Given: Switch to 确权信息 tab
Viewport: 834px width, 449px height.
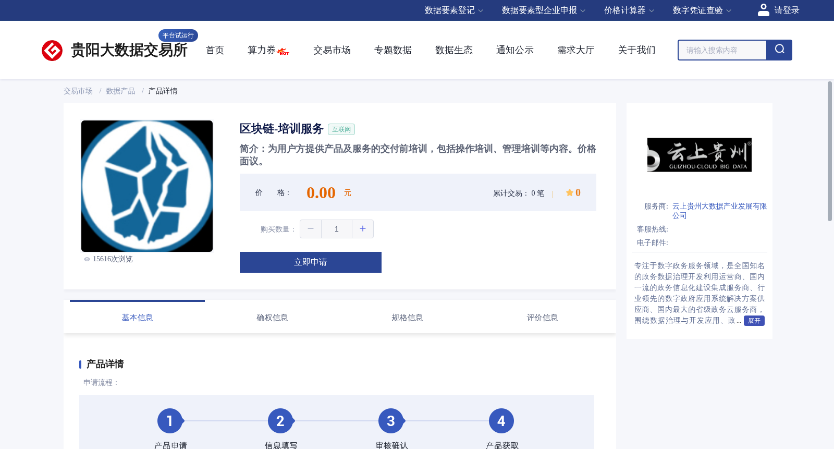Looking at the screenshot, I should click(272, 318).
